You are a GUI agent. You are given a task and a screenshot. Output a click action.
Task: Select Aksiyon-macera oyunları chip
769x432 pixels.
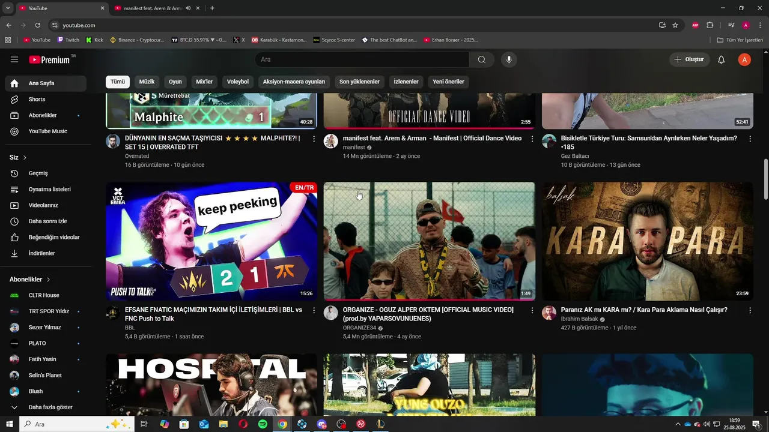coord(294,82)
